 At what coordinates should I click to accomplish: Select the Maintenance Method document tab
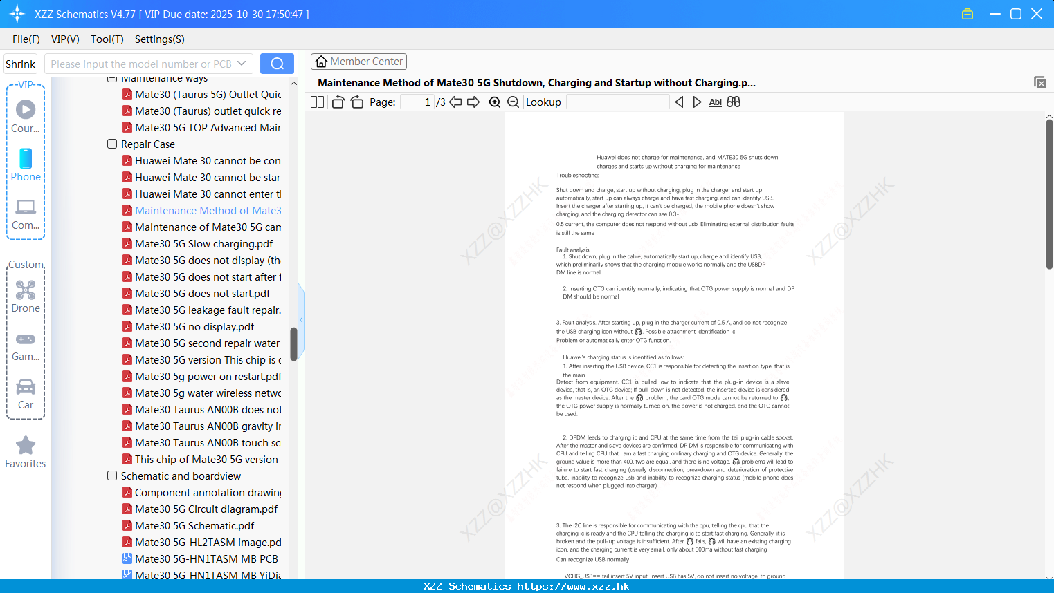(536, 83)
